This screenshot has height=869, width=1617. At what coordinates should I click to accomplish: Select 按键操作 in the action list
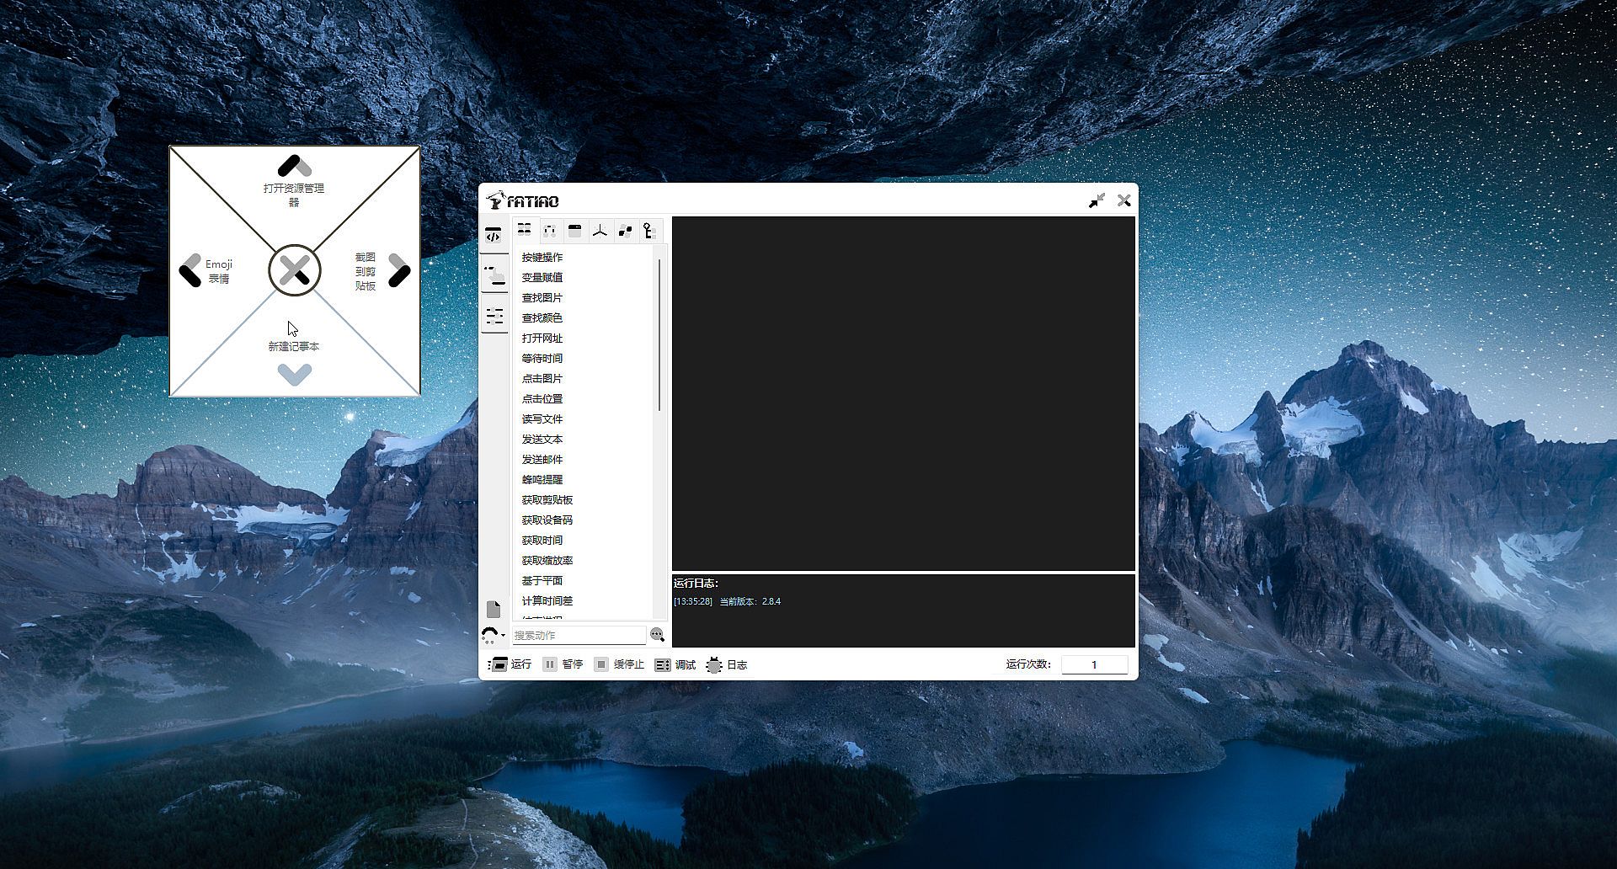542,258
